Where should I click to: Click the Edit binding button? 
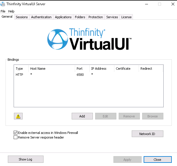[106, 116]
